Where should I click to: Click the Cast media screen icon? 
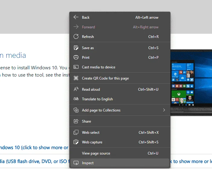[x=76, y=67]
